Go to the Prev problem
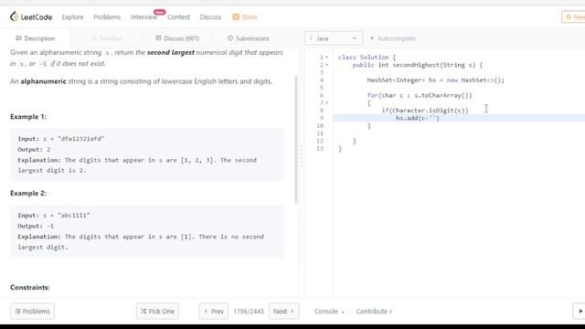This screenshot has width=585, height=329. pos(214,311)
